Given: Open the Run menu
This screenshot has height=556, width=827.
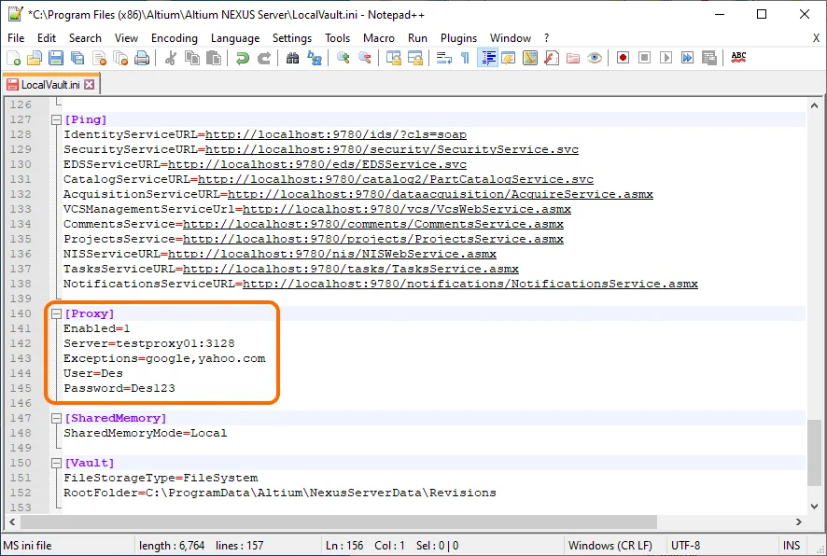Looking at the screenshot, I should coord(417,38).
